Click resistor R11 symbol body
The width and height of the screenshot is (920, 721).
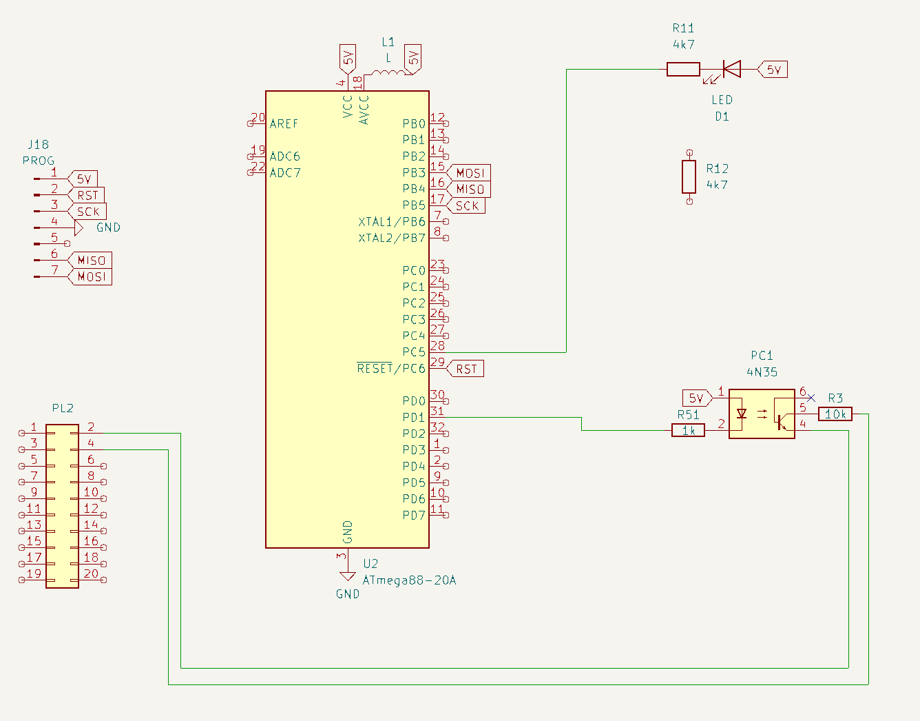(x=683, y=69)
